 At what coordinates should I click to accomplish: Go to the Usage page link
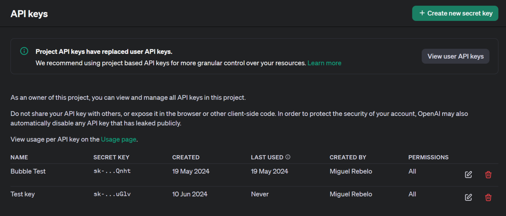(x=119, y=139)
